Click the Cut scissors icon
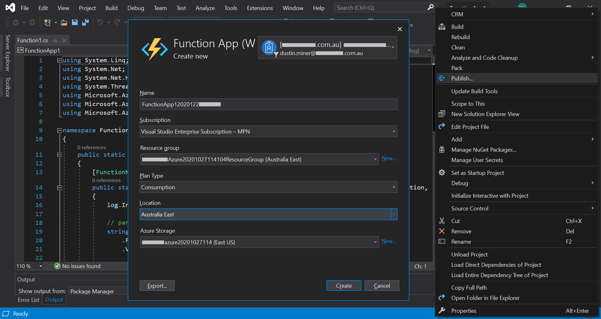This screenshot has width=601, height=319. 442,221
